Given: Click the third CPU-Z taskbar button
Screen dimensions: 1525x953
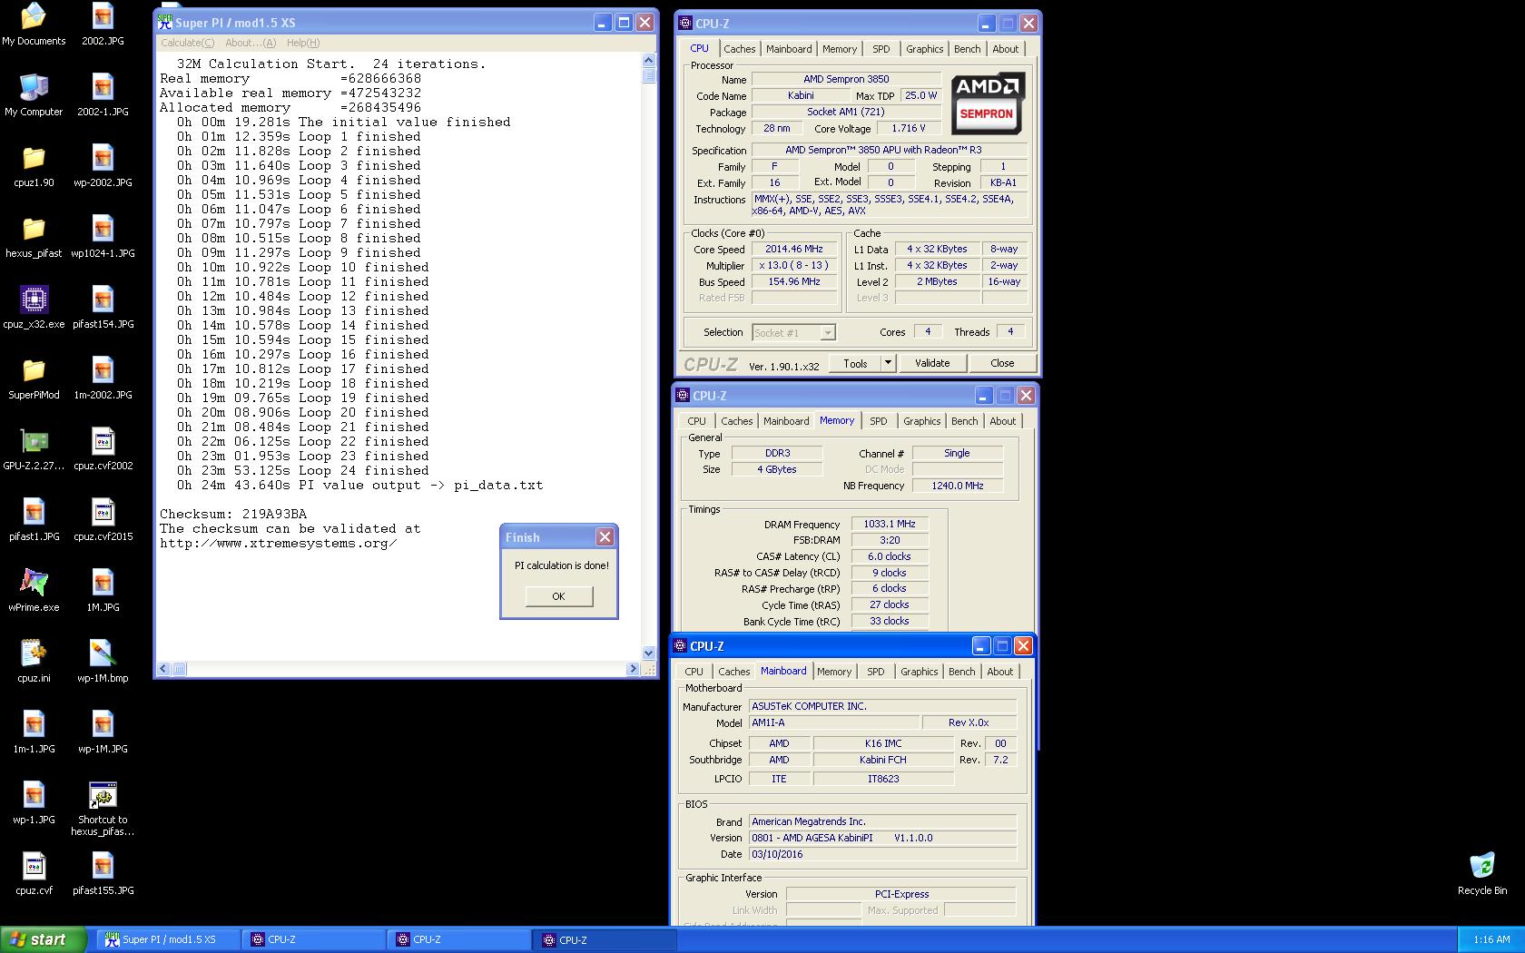Looking at the screenshot, I should (606, 939).
